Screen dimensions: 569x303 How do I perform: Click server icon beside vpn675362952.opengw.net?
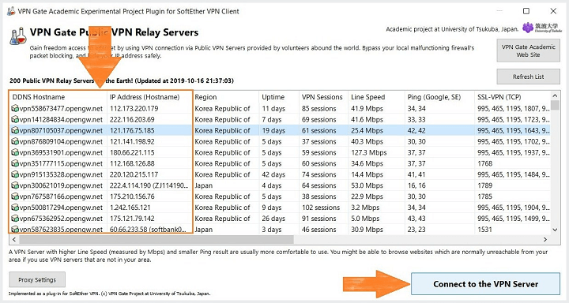click(15, 219)
